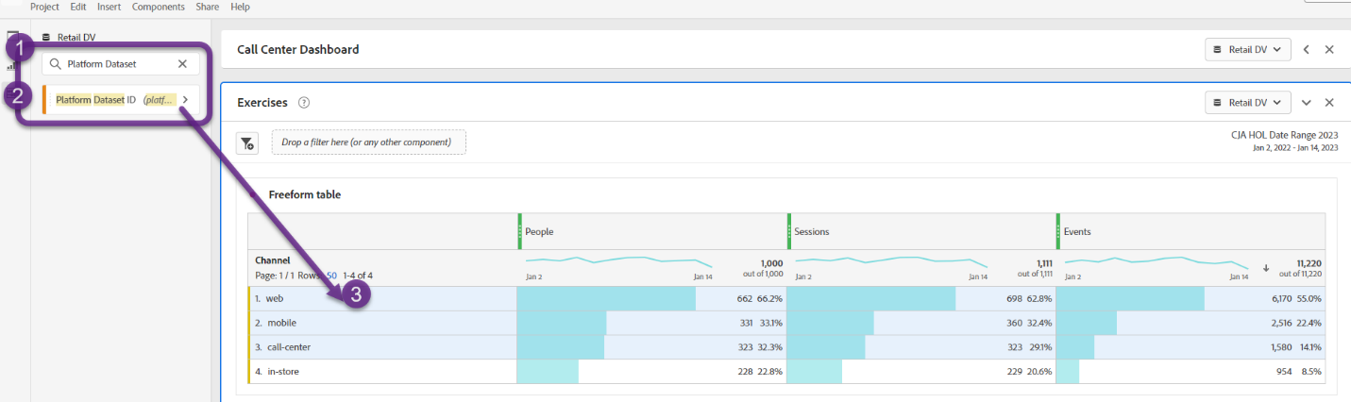Screen dimensions: 1351x402
Task: Select the Platform Dataset ID dimension
Action: (x=120, y=99)
